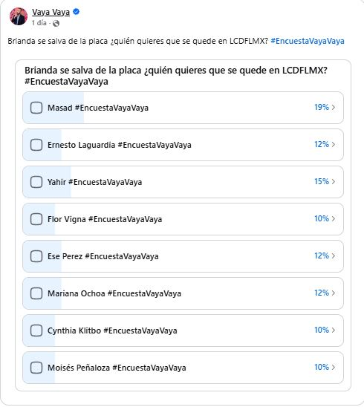This screenshot has height=407, width=364.
Task: Show voters chevron for Mariana Ochoa
Action: (334, 293)
